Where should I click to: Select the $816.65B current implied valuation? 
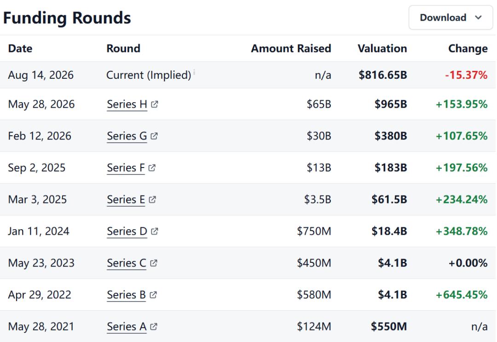coord(383,75)
